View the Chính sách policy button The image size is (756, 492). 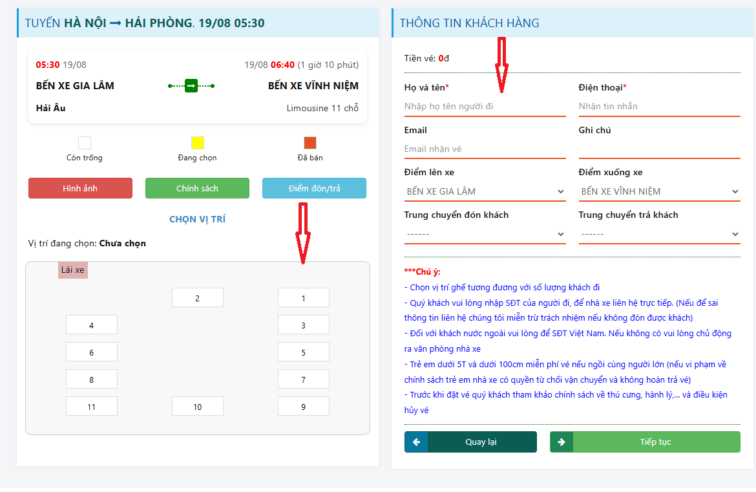(197, 188)
